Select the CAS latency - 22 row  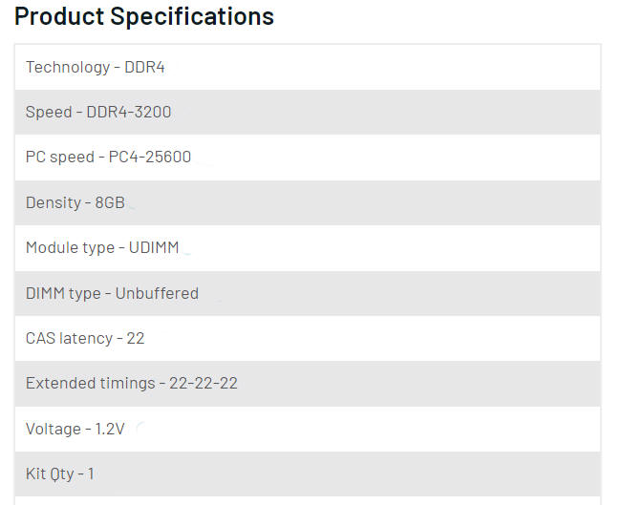coord(308,339)
